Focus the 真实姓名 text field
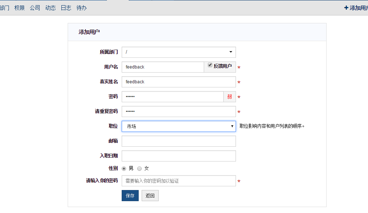Image resolution: width=368 pixels, height=213 pixels. (x=179, y=82)
